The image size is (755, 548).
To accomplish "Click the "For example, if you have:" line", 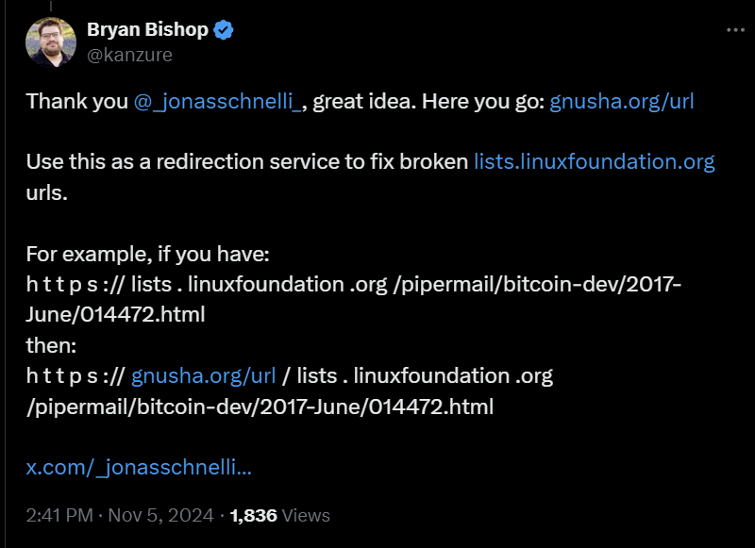I will (x=148, y=254).
